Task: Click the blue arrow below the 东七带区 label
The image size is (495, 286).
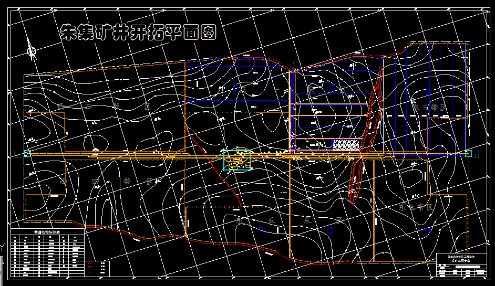Action: pyautogui.click(x=427, y=228)
